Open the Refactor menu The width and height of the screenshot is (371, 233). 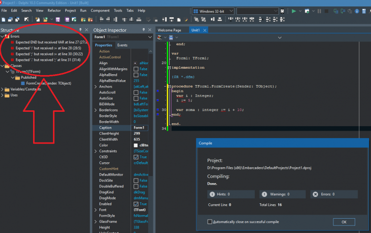tap(54, 10)
